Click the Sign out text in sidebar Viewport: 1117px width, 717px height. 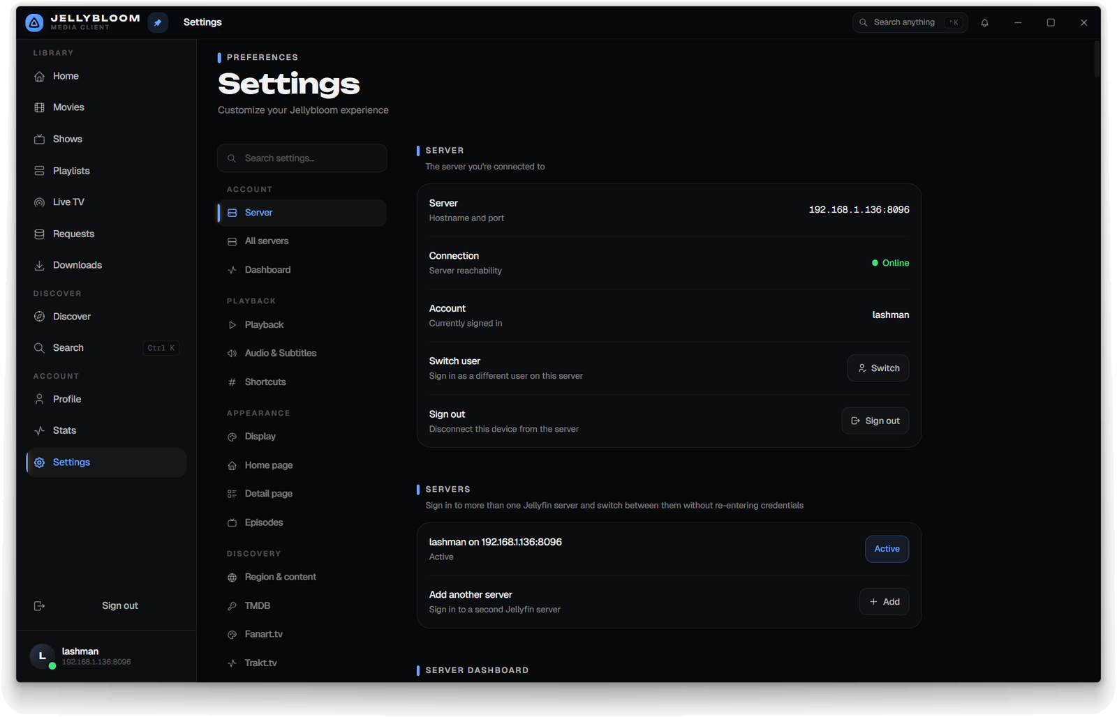[120, 606]
